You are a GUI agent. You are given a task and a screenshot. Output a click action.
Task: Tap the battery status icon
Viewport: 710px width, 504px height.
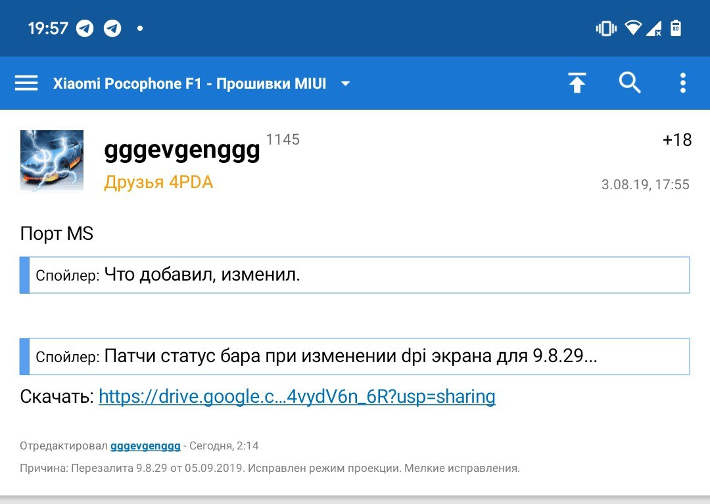[676, 28]
